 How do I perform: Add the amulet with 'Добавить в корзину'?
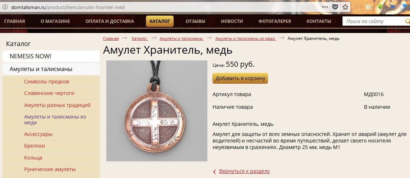(x=240, y=78)
